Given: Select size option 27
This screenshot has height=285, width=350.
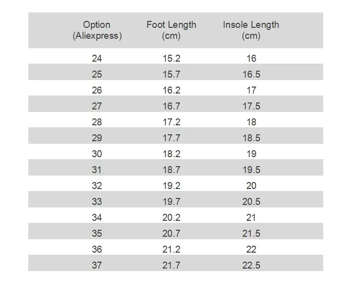Looking at the screenshot, I should pyautogui.click(x=97, y=106).
